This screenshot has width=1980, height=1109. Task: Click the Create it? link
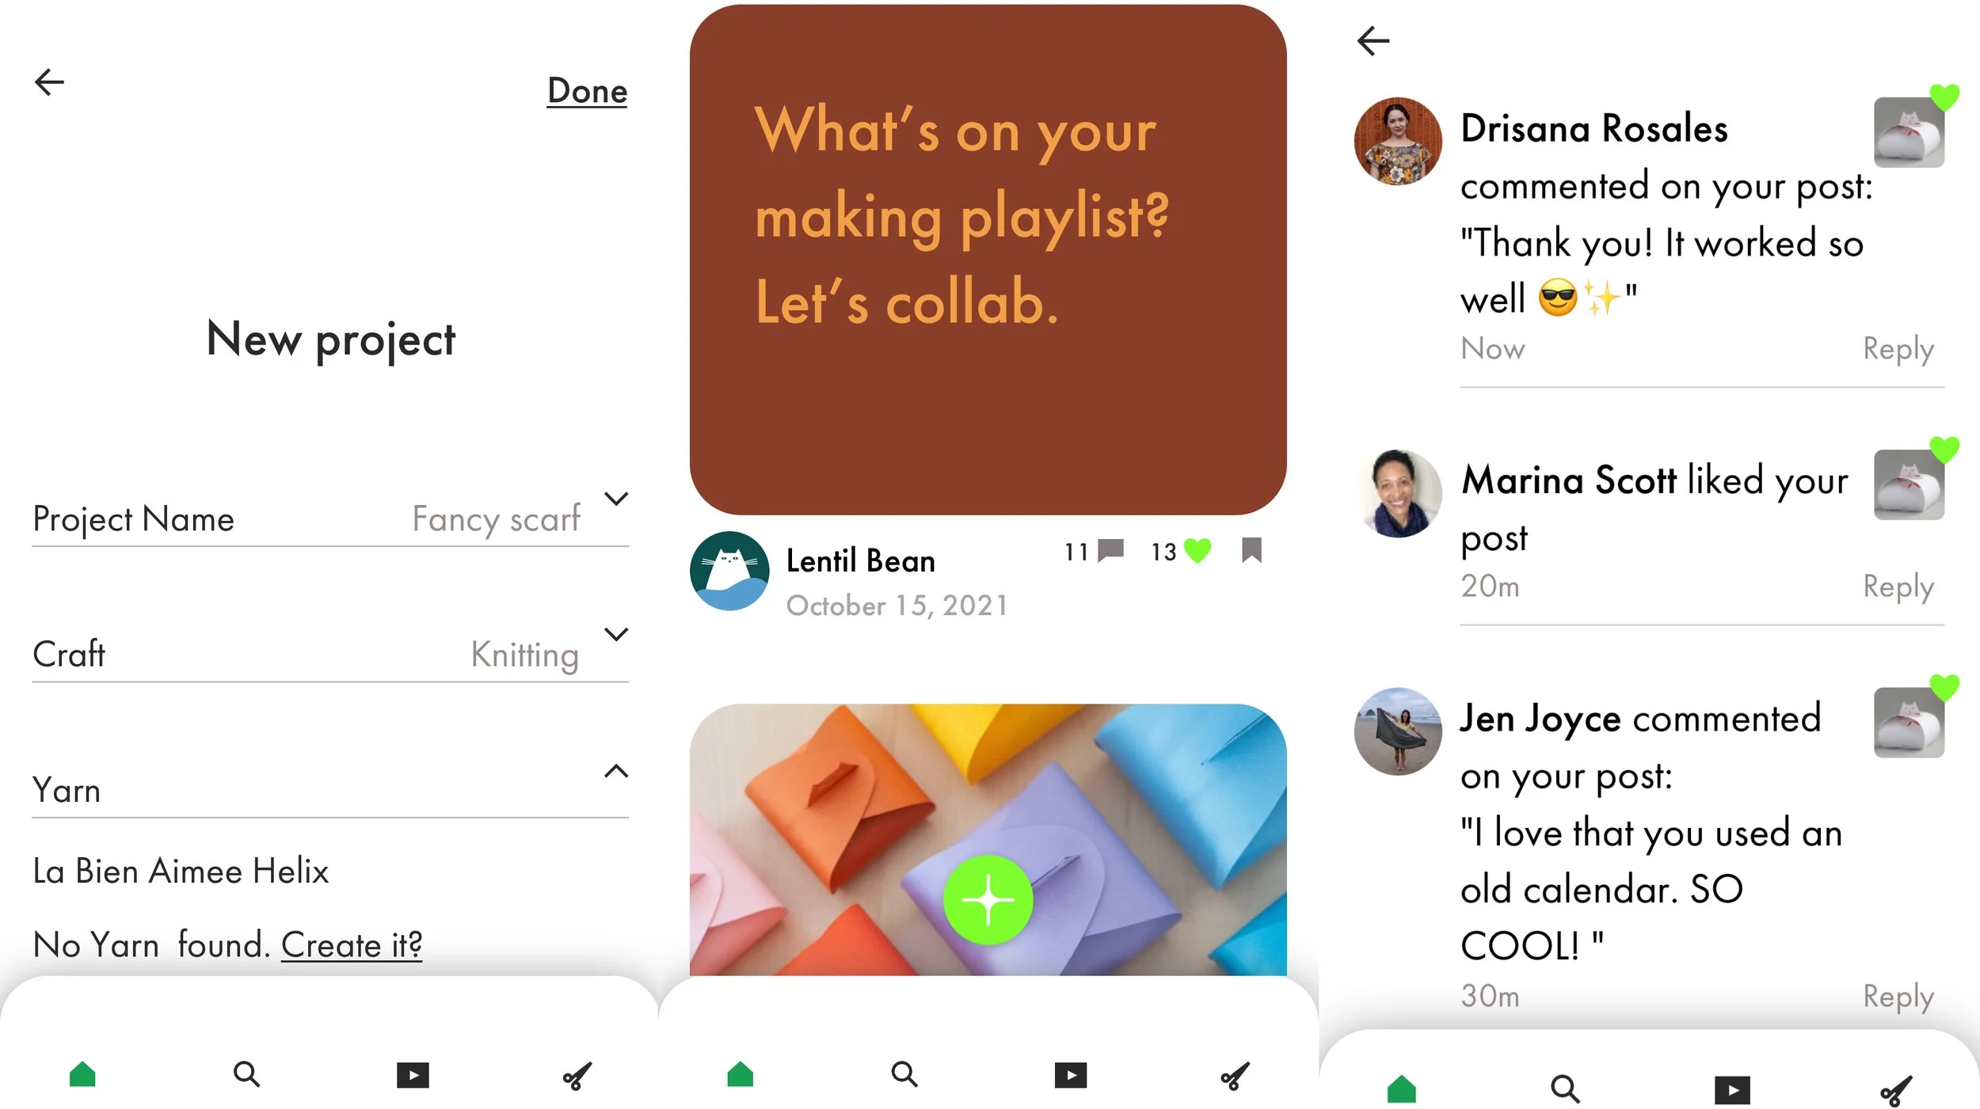[352, 944]
